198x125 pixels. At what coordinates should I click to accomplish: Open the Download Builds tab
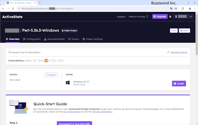[54, 39]
